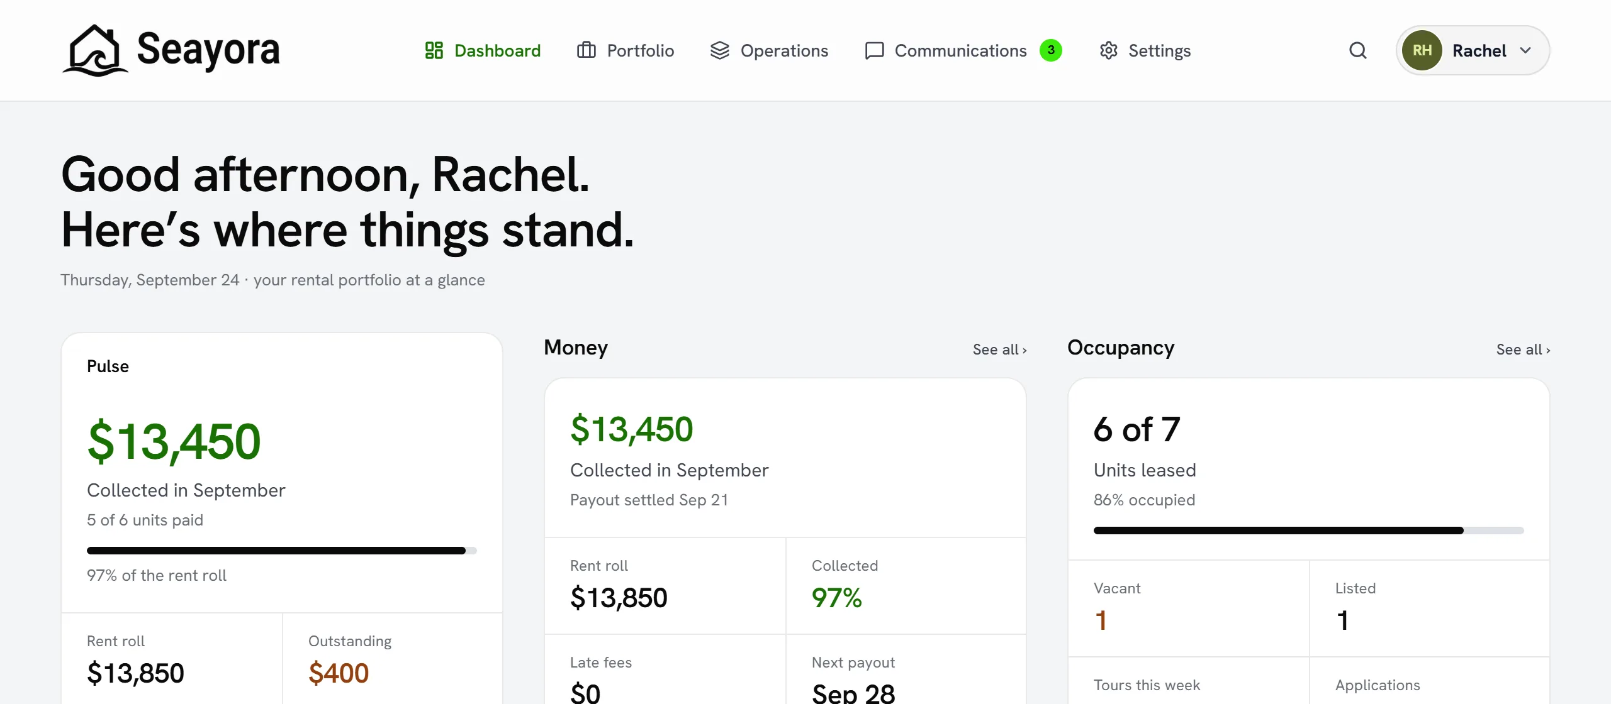Viewport: 1611px width, 704px height.
Task: Click the Applications label
Action: click(x=1378, y=685)
